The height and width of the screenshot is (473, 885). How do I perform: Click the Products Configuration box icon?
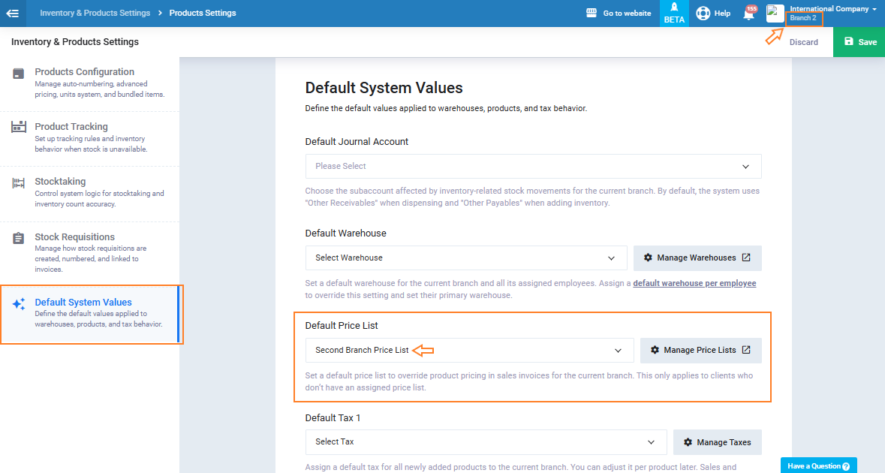tap(19, 73)
